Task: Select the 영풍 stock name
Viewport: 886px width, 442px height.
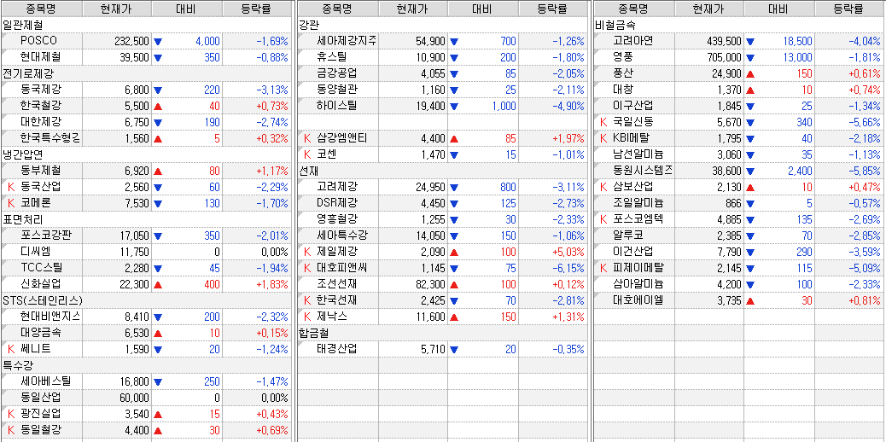Action: click(623, 58)
